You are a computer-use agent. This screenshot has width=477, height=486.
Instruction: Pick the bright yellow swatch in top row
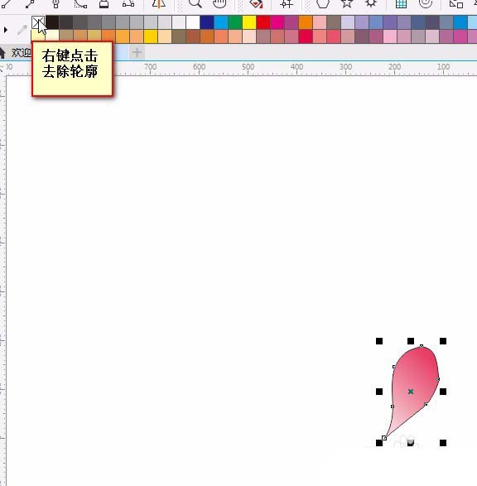point(249,22)
